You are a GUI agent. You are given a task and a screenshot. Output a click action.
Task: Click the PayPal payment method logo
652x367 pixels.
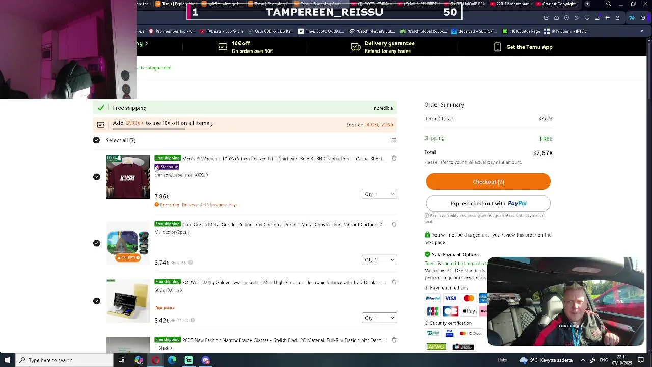point(433,298)
